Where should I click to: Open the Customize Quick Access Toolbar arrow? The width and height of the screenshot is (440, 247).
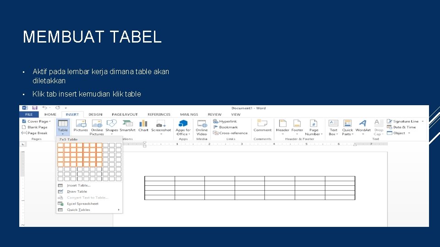point(66,108)
